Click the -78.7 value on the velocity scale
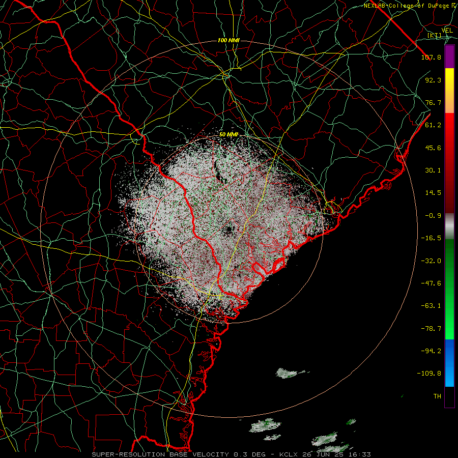The width and height of the screenshot is (458, 458). [431, 329]
